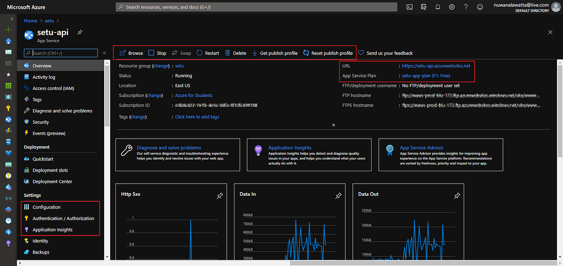Viewport: 563px width, 266px height.
Task: Click the setu breadcrumb link
Action: click(x=49, y=20)
